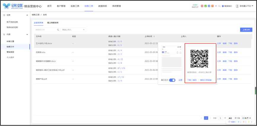Click 编辑 for 权限表.xlsx
Screen dimensions: 257x126
tap(224, 52)
